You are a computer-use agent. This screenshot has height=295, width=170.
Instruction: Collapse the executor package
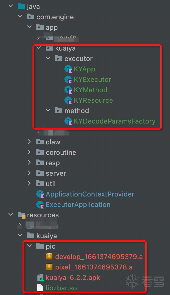48,59
